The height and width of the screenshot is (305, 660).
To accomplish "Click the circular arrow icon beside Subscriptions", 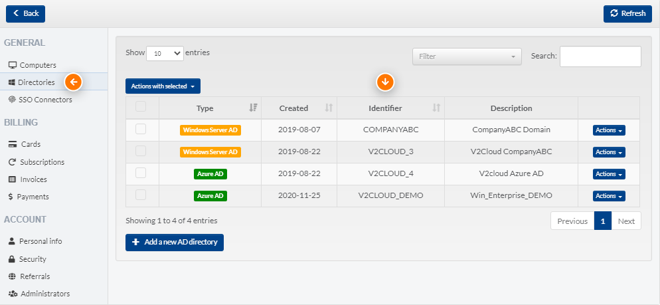I will (x=12, y=162).
